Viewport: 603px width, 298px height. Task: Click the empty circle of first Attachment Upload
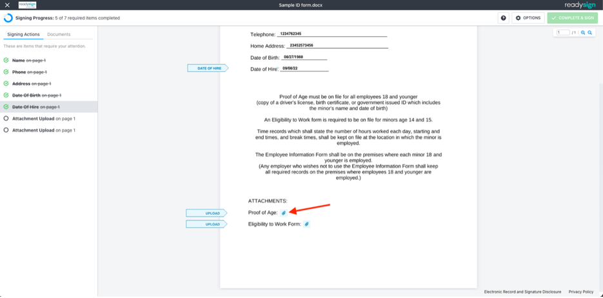click(x=6, y=119)
